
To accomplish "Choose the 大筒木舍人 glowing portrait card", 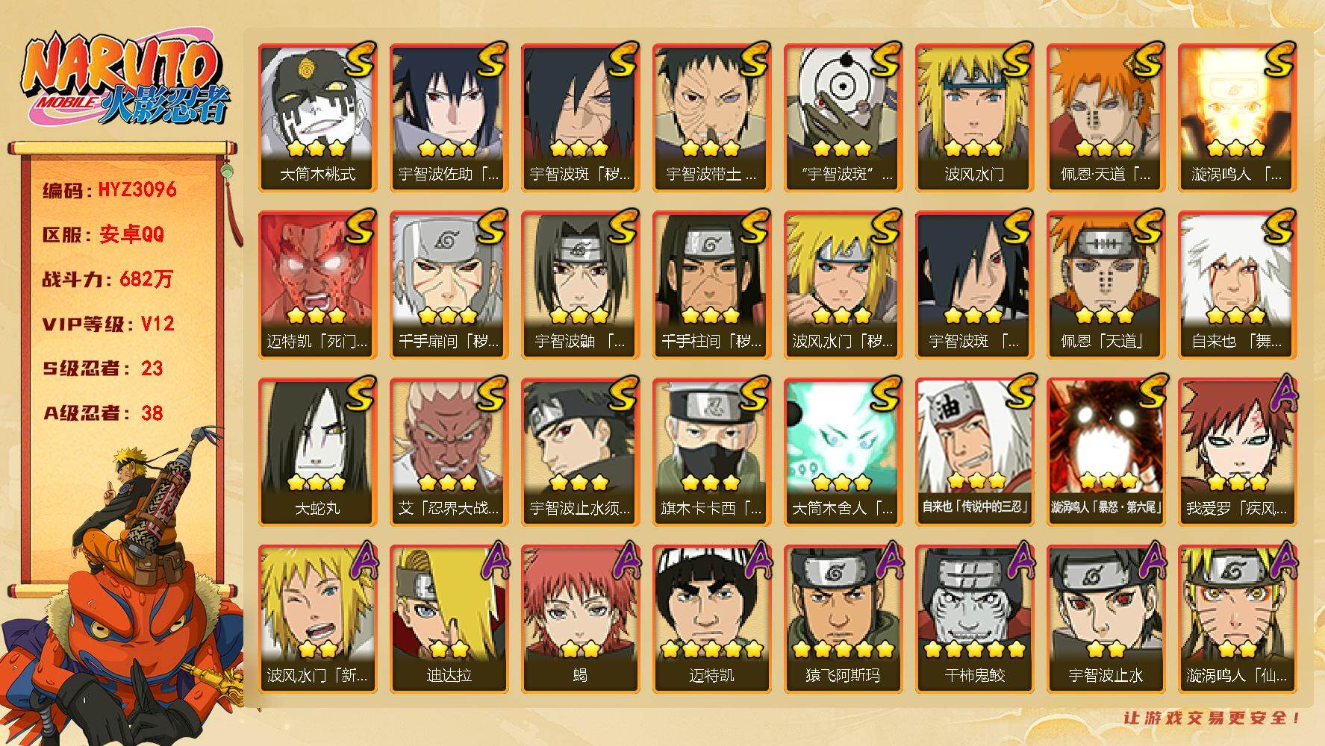I will (x=843, y=451).
